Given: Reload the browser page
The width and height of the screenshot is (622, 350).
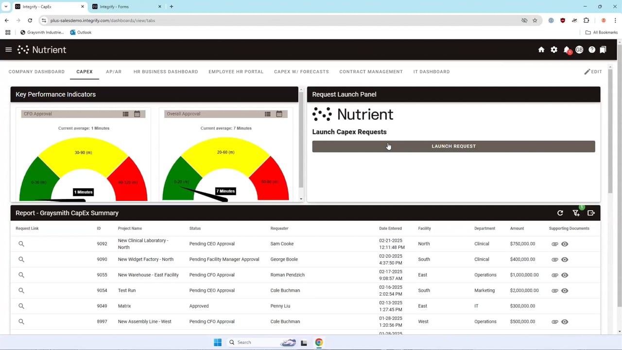Looking at the screenshot, I should pyautogui.click(x=30, y=20).
